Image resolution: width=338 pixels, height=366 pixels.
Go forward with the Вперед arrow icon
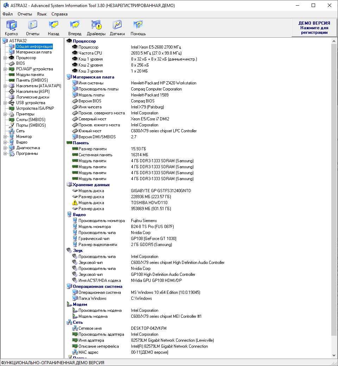click(x=75, y=25)
